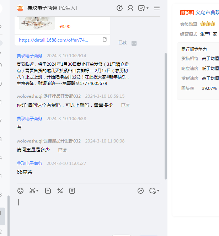
Task: Click the 义乌市典玫 company name link
Action: coord(207,13)
